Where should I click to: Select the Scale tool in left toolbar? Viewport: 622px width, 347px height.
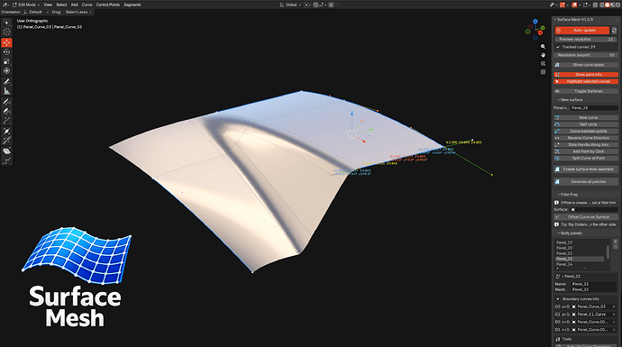pos(6,61)
